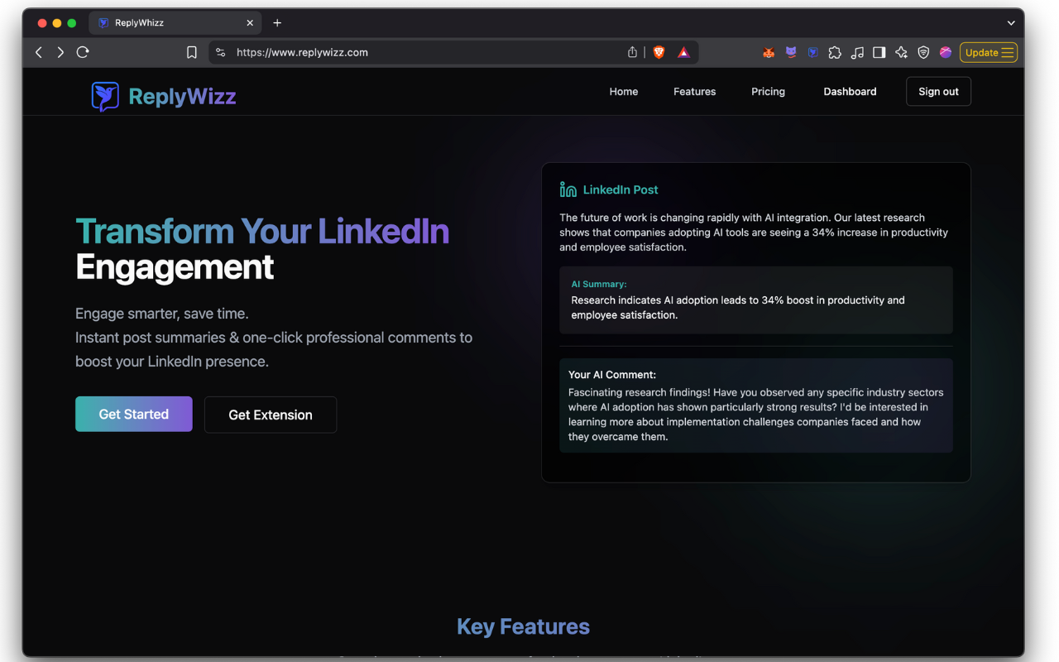Image resolution: width=1059 pixels, height=662 pixels.
Task: Open the Update hamburger menu button
Action: pos(989,52)
